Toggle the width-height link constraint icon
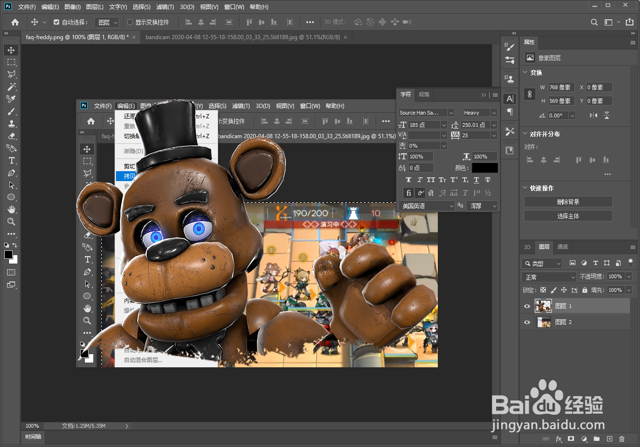Image resolution: width=640 pixels, height=447 pixels. click(530, 94)
